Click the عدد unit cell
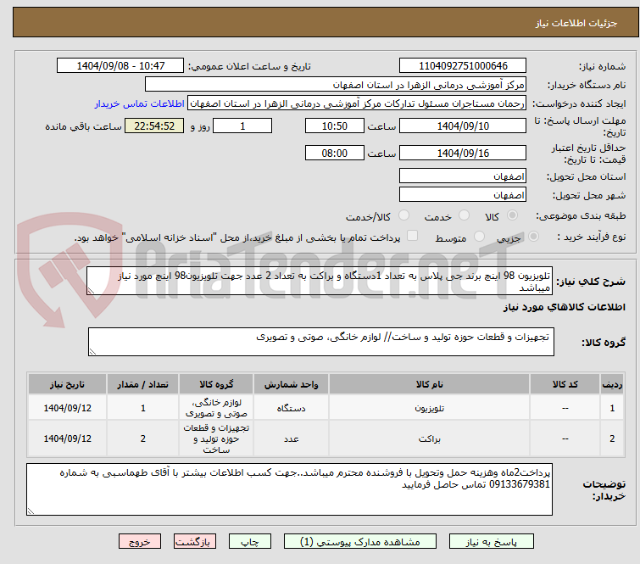The height and width of the screenshot is (564, 640). coord(291,438)
